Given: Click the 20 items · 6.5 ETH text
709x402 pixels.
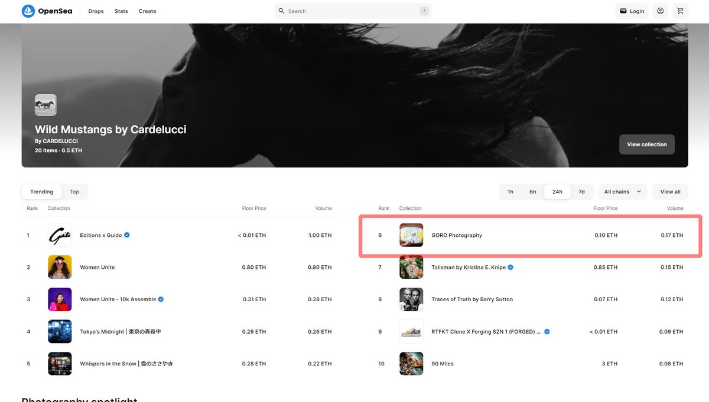Looking at the screenshot, I should [x=58, y=150].
